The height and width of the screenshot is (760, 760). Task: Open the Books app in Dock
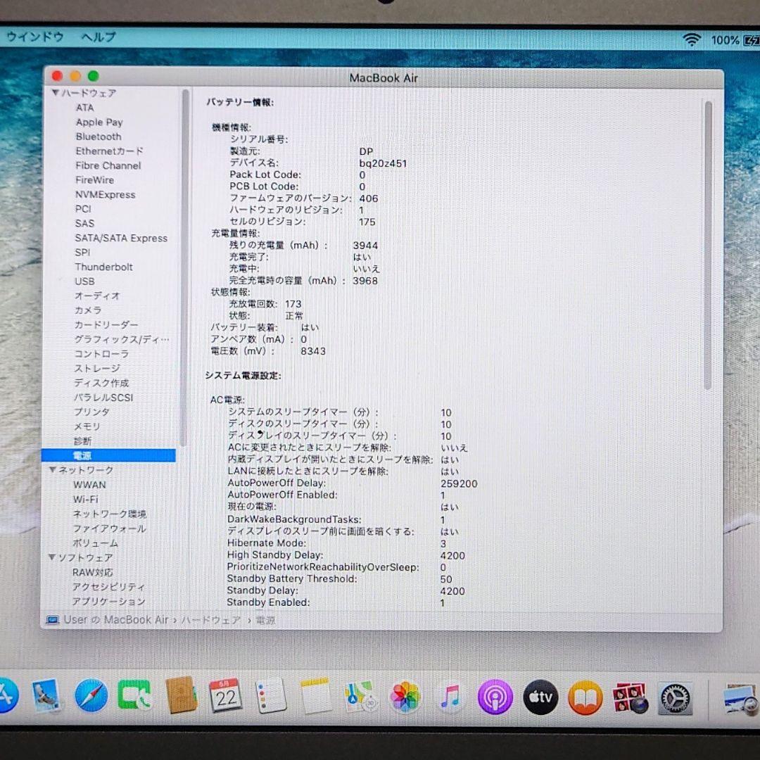click(x=585, y=697)
